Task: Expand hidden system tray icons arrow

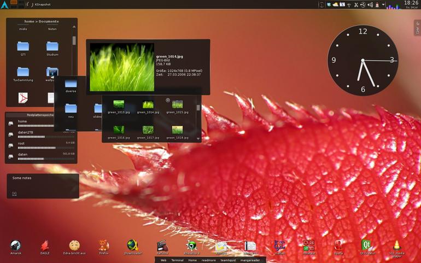Action: point(383,4)
